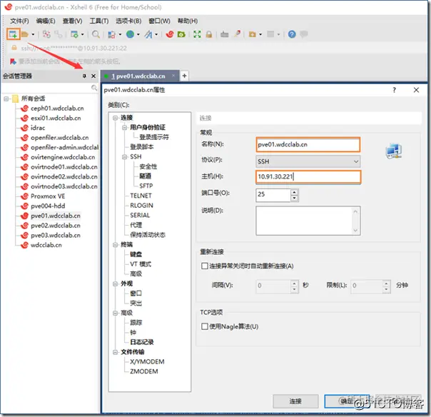The height and width of the screenshot is (417, 431).
Task: Click the properties dialog help question mark
Action: point(394,90)
